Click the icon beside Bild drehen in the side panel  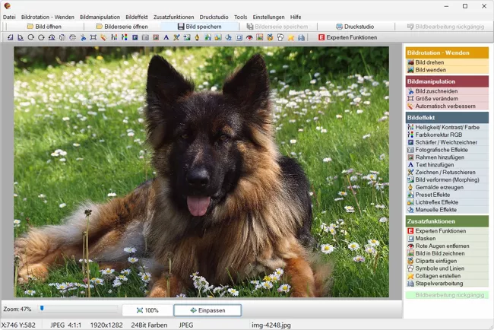pos(410,62)
